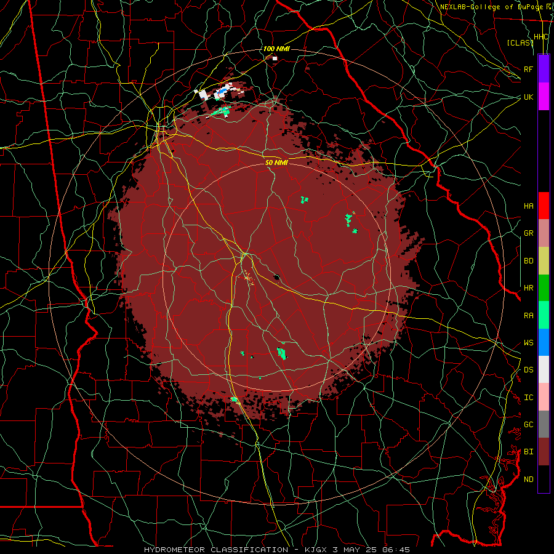Click the HA label in the legend
This screenshot has width=554, height=554.
tap(528, 206)
